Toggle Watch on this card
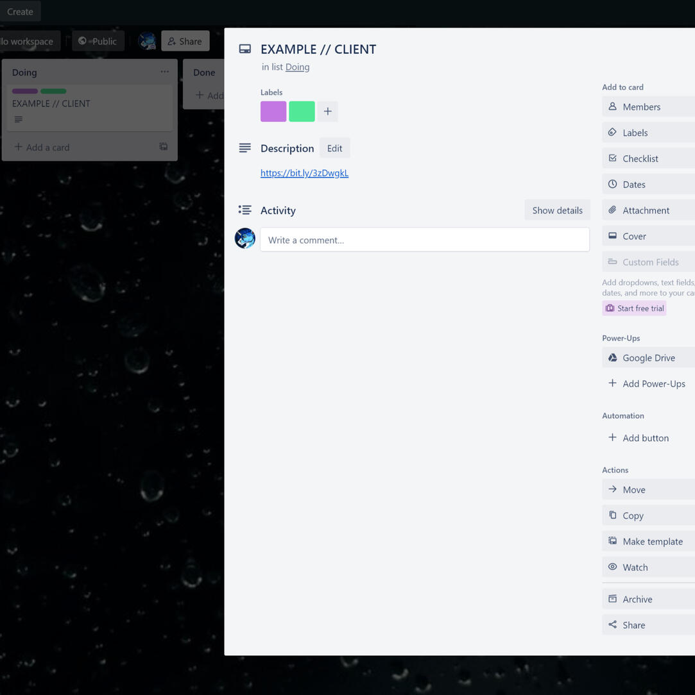The height and width of the screenshot is (695, 695). pyautogui.click(x=648, y=567)
